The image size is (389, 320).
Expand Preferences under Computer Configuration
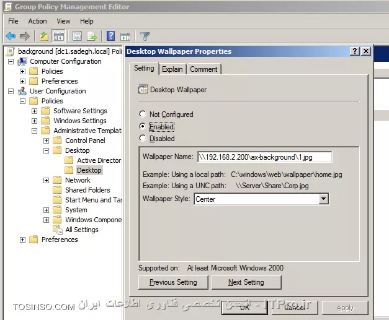pyautogui.click(x=22, y=81)
